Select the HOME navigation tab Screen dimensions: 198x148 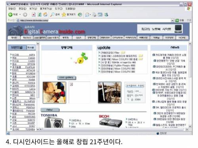182,38
